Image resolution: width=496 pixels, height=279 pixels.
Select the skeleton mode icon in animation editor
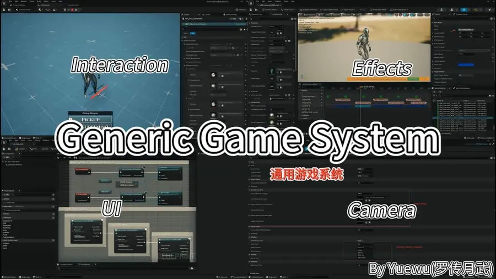(x=441, y=10)
